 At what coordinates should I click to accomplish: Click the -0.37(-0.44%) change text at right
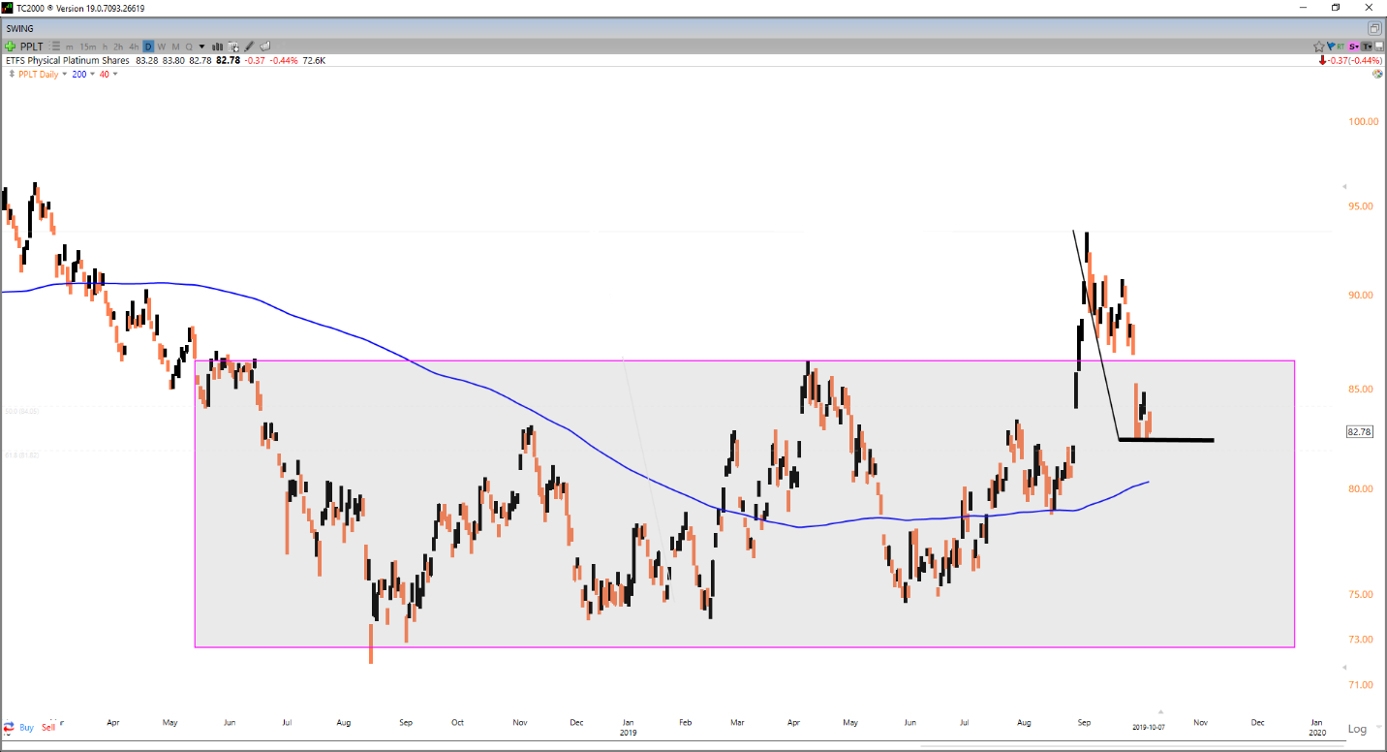point(1355,60)
